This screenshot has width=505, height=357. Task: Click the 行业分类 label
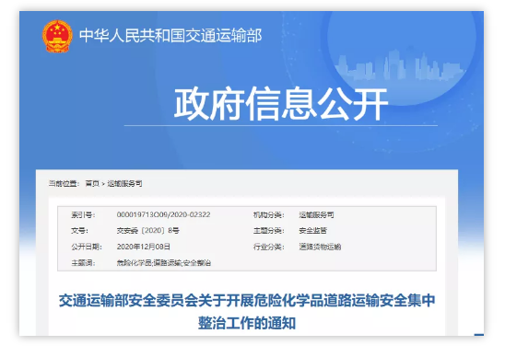coord(268,247)
